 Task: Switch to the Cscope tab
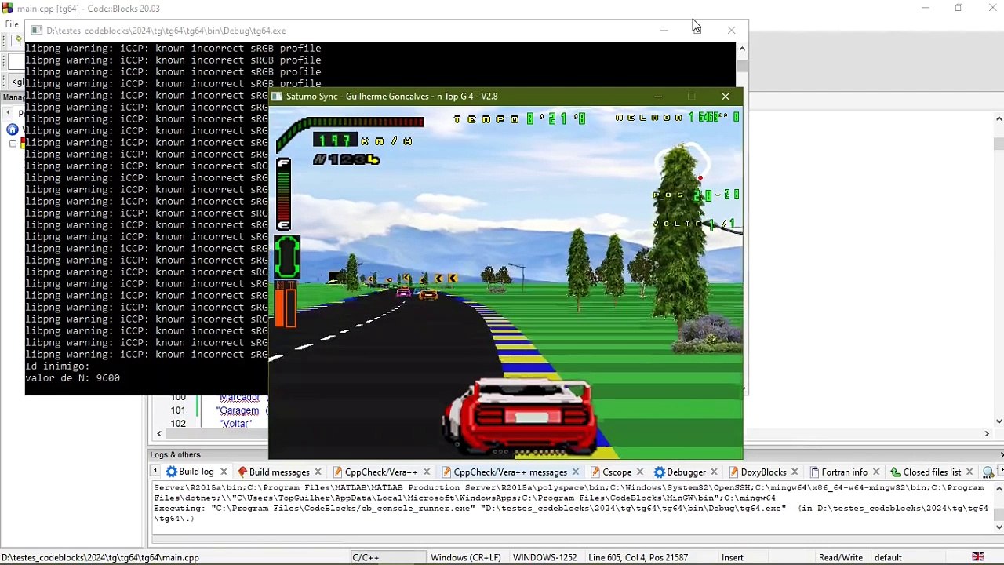pyautogui.click(x=617, y=472)
